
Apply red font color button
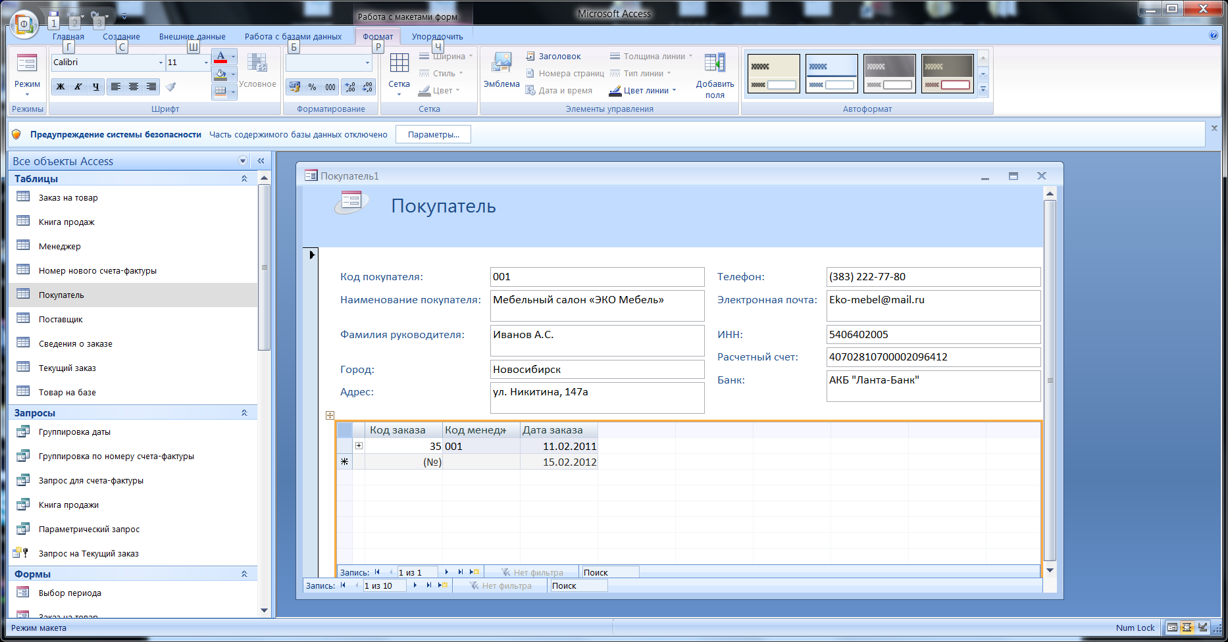220,57
